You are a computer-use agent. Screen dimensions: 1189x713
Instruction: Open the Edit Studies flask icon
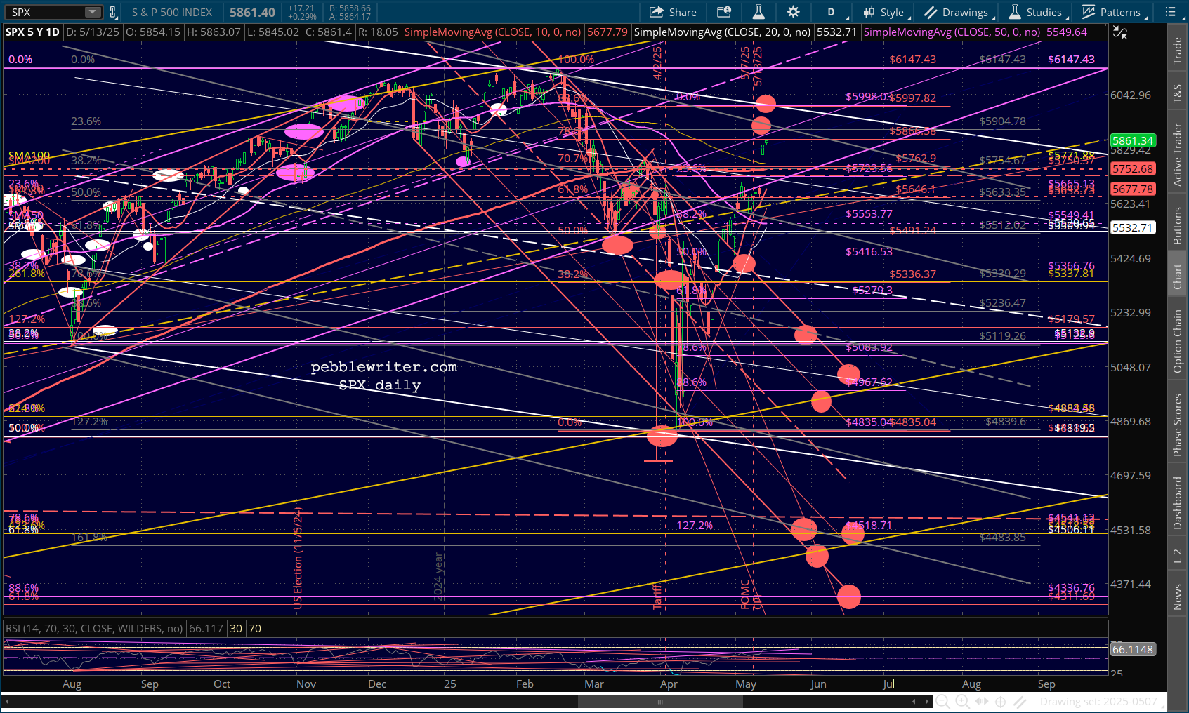tap(758, 12)
